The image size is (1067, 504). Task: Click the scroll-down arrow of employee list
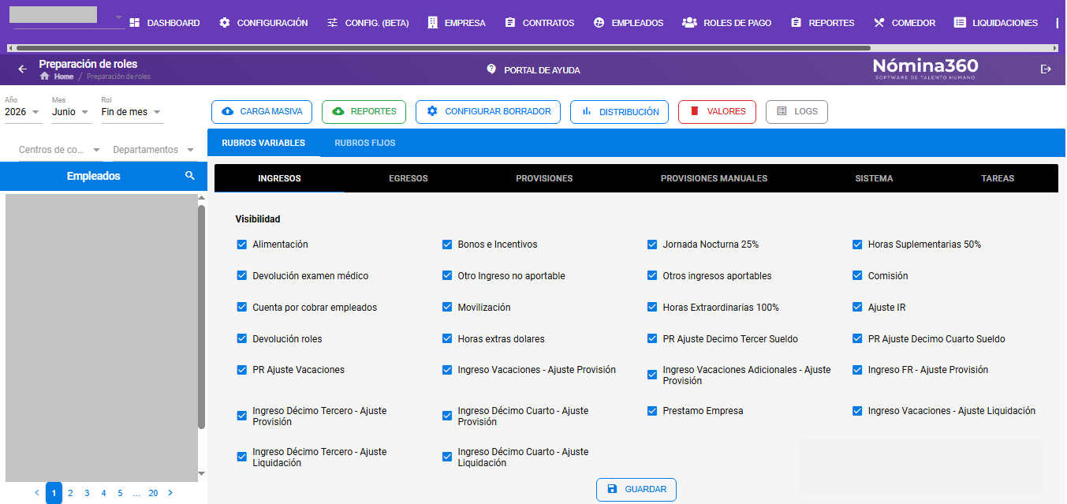pos(201,473)
